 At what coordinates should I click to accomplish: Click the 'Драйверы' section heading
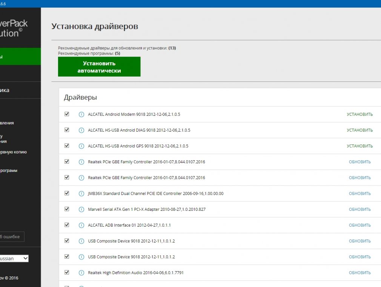[80, 97]
